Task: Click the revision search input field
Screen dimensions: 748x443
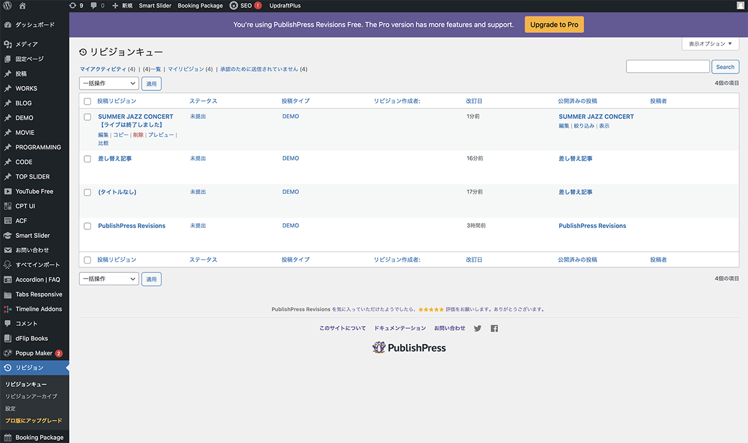Action: [x=668, y=67]
